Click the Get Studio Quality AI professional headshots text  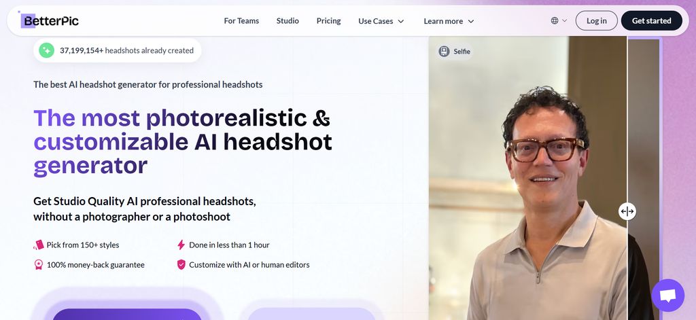click(145, 209)
